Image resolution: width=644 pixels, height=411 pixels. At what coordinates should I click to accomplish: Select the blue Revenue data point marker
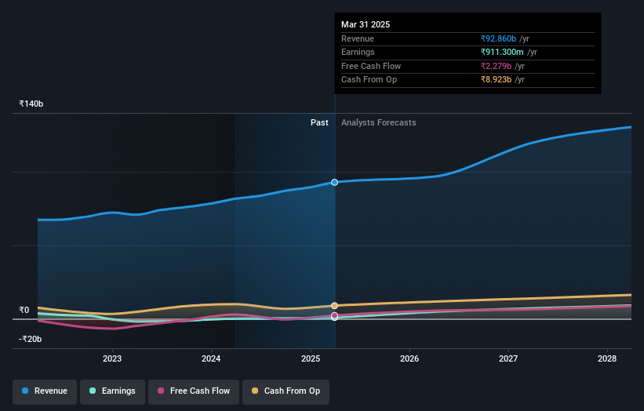pos(335,182)
